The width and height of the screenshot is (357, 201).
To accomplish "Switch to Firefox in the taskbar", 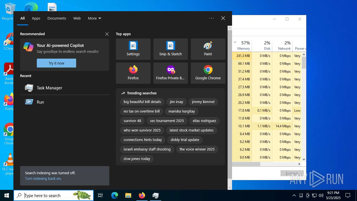I will pyautogui.click(x=142, y=195).
